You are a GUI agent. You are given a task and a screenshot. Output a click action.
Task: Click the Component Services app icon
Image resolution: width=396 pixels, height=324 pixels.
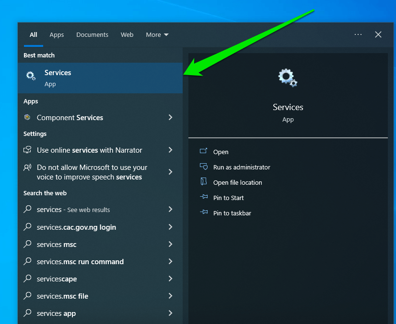27,117
